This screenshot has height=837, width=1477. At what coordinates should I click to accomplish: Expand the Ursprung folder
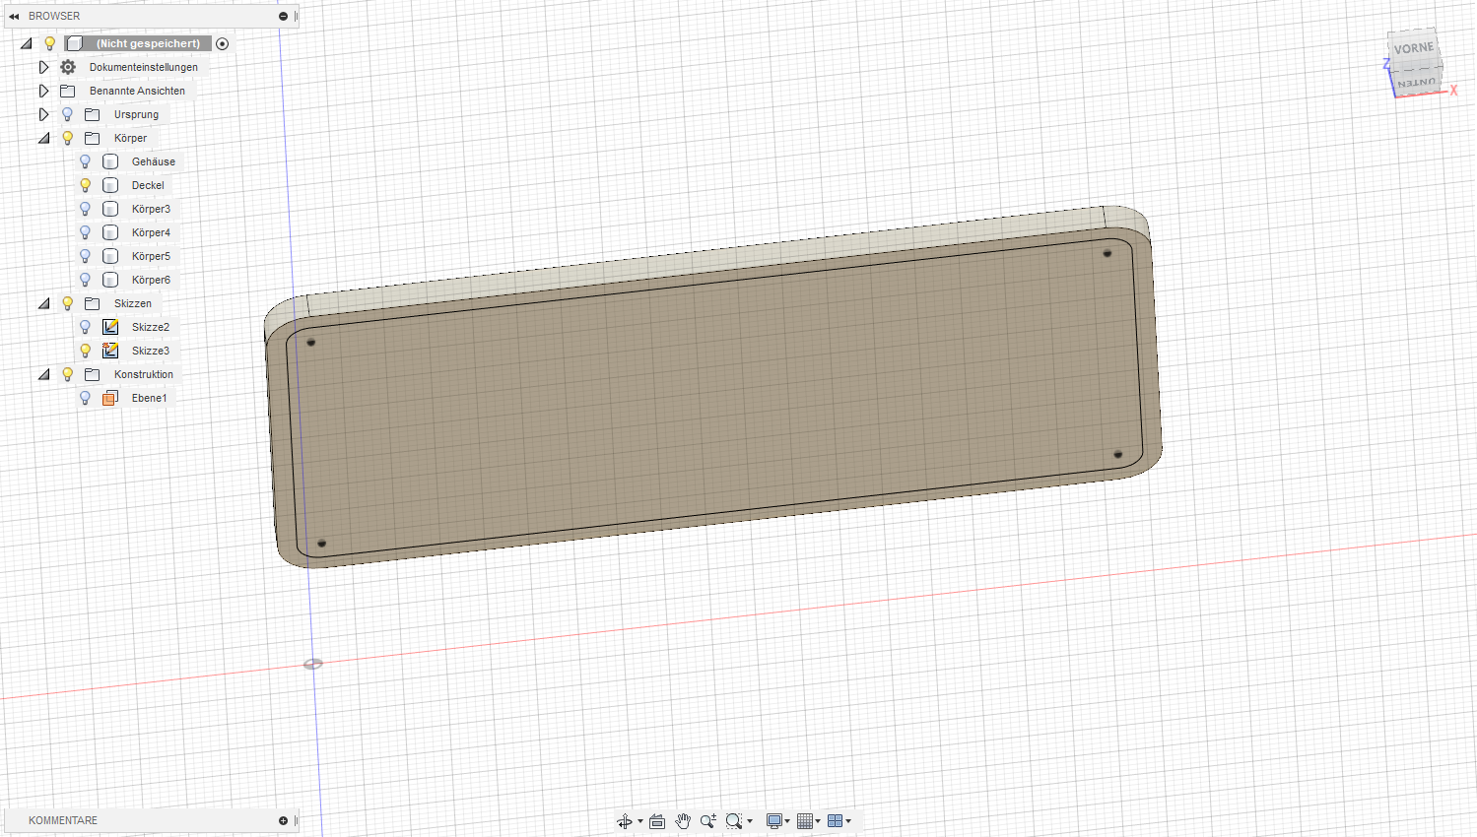(43, 114)
